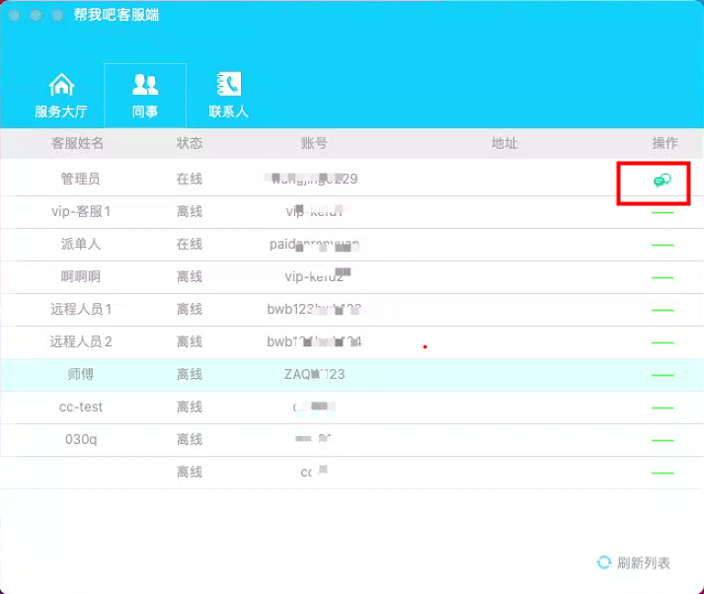704x594 pixels.
Task: Select the cc-test row
Action: (x=352, y=408)
